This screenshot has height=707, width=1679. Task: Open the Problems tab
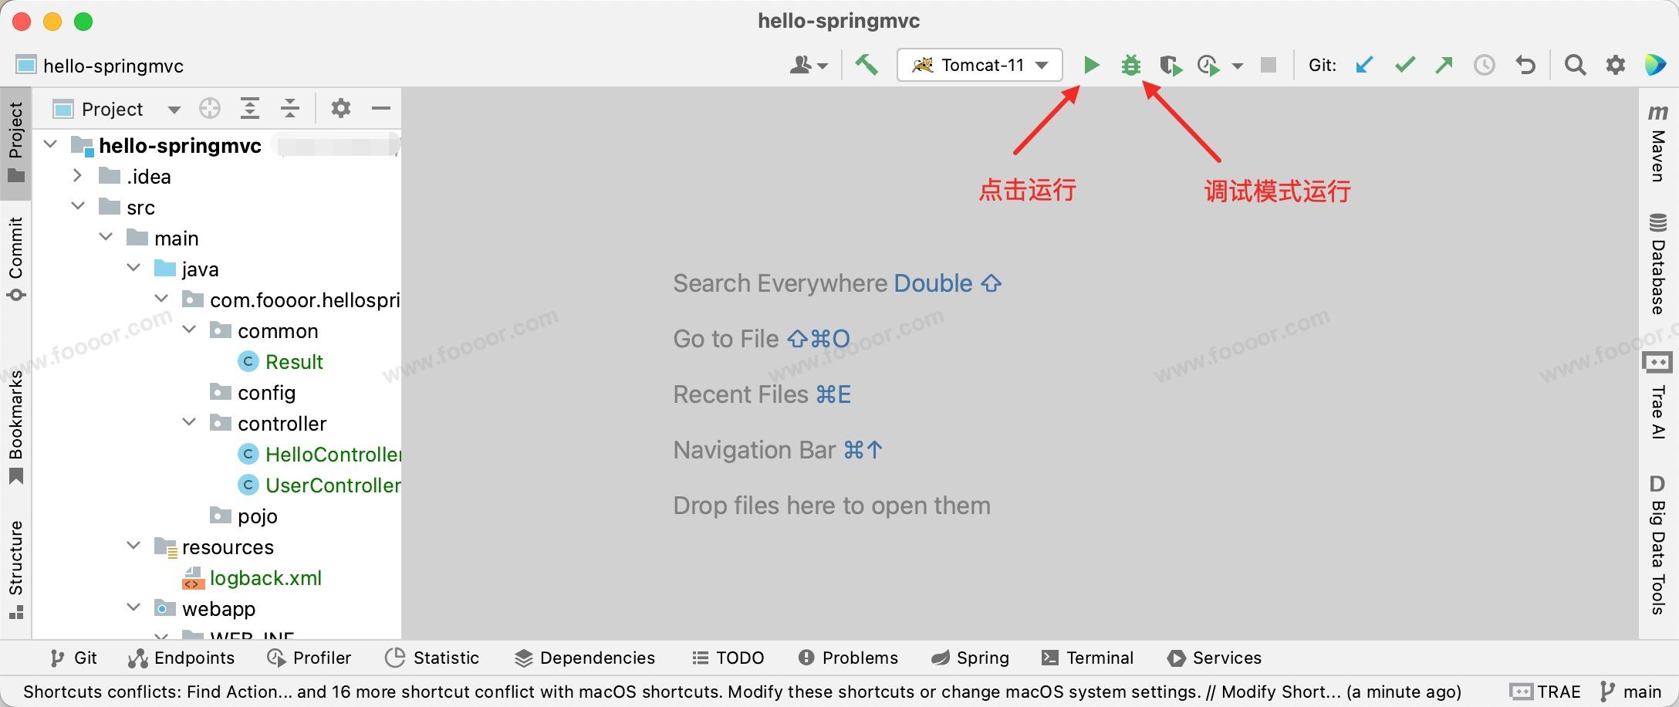coord(849,658)
